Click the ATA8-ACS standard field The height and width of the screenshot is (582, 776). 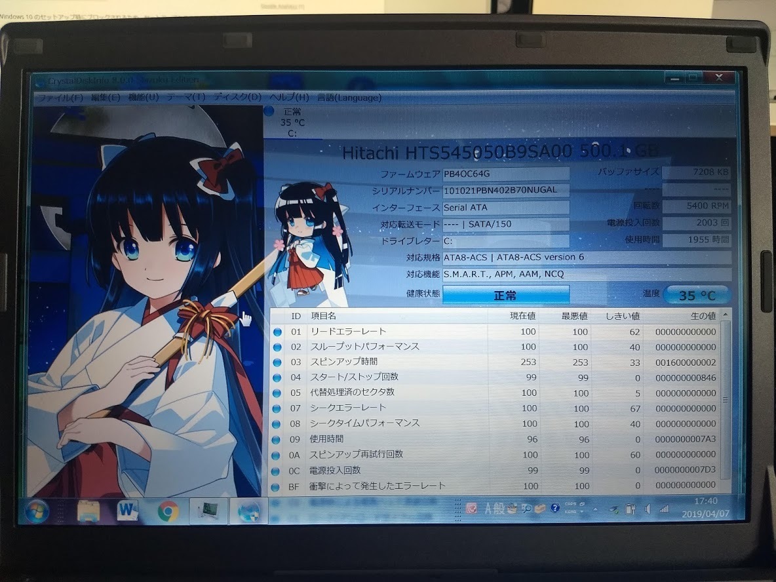tap(587, 258)
